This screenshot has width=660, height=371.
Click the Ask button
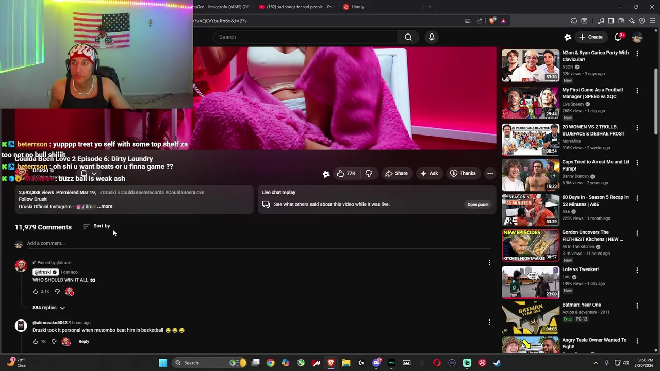[429, 174]
